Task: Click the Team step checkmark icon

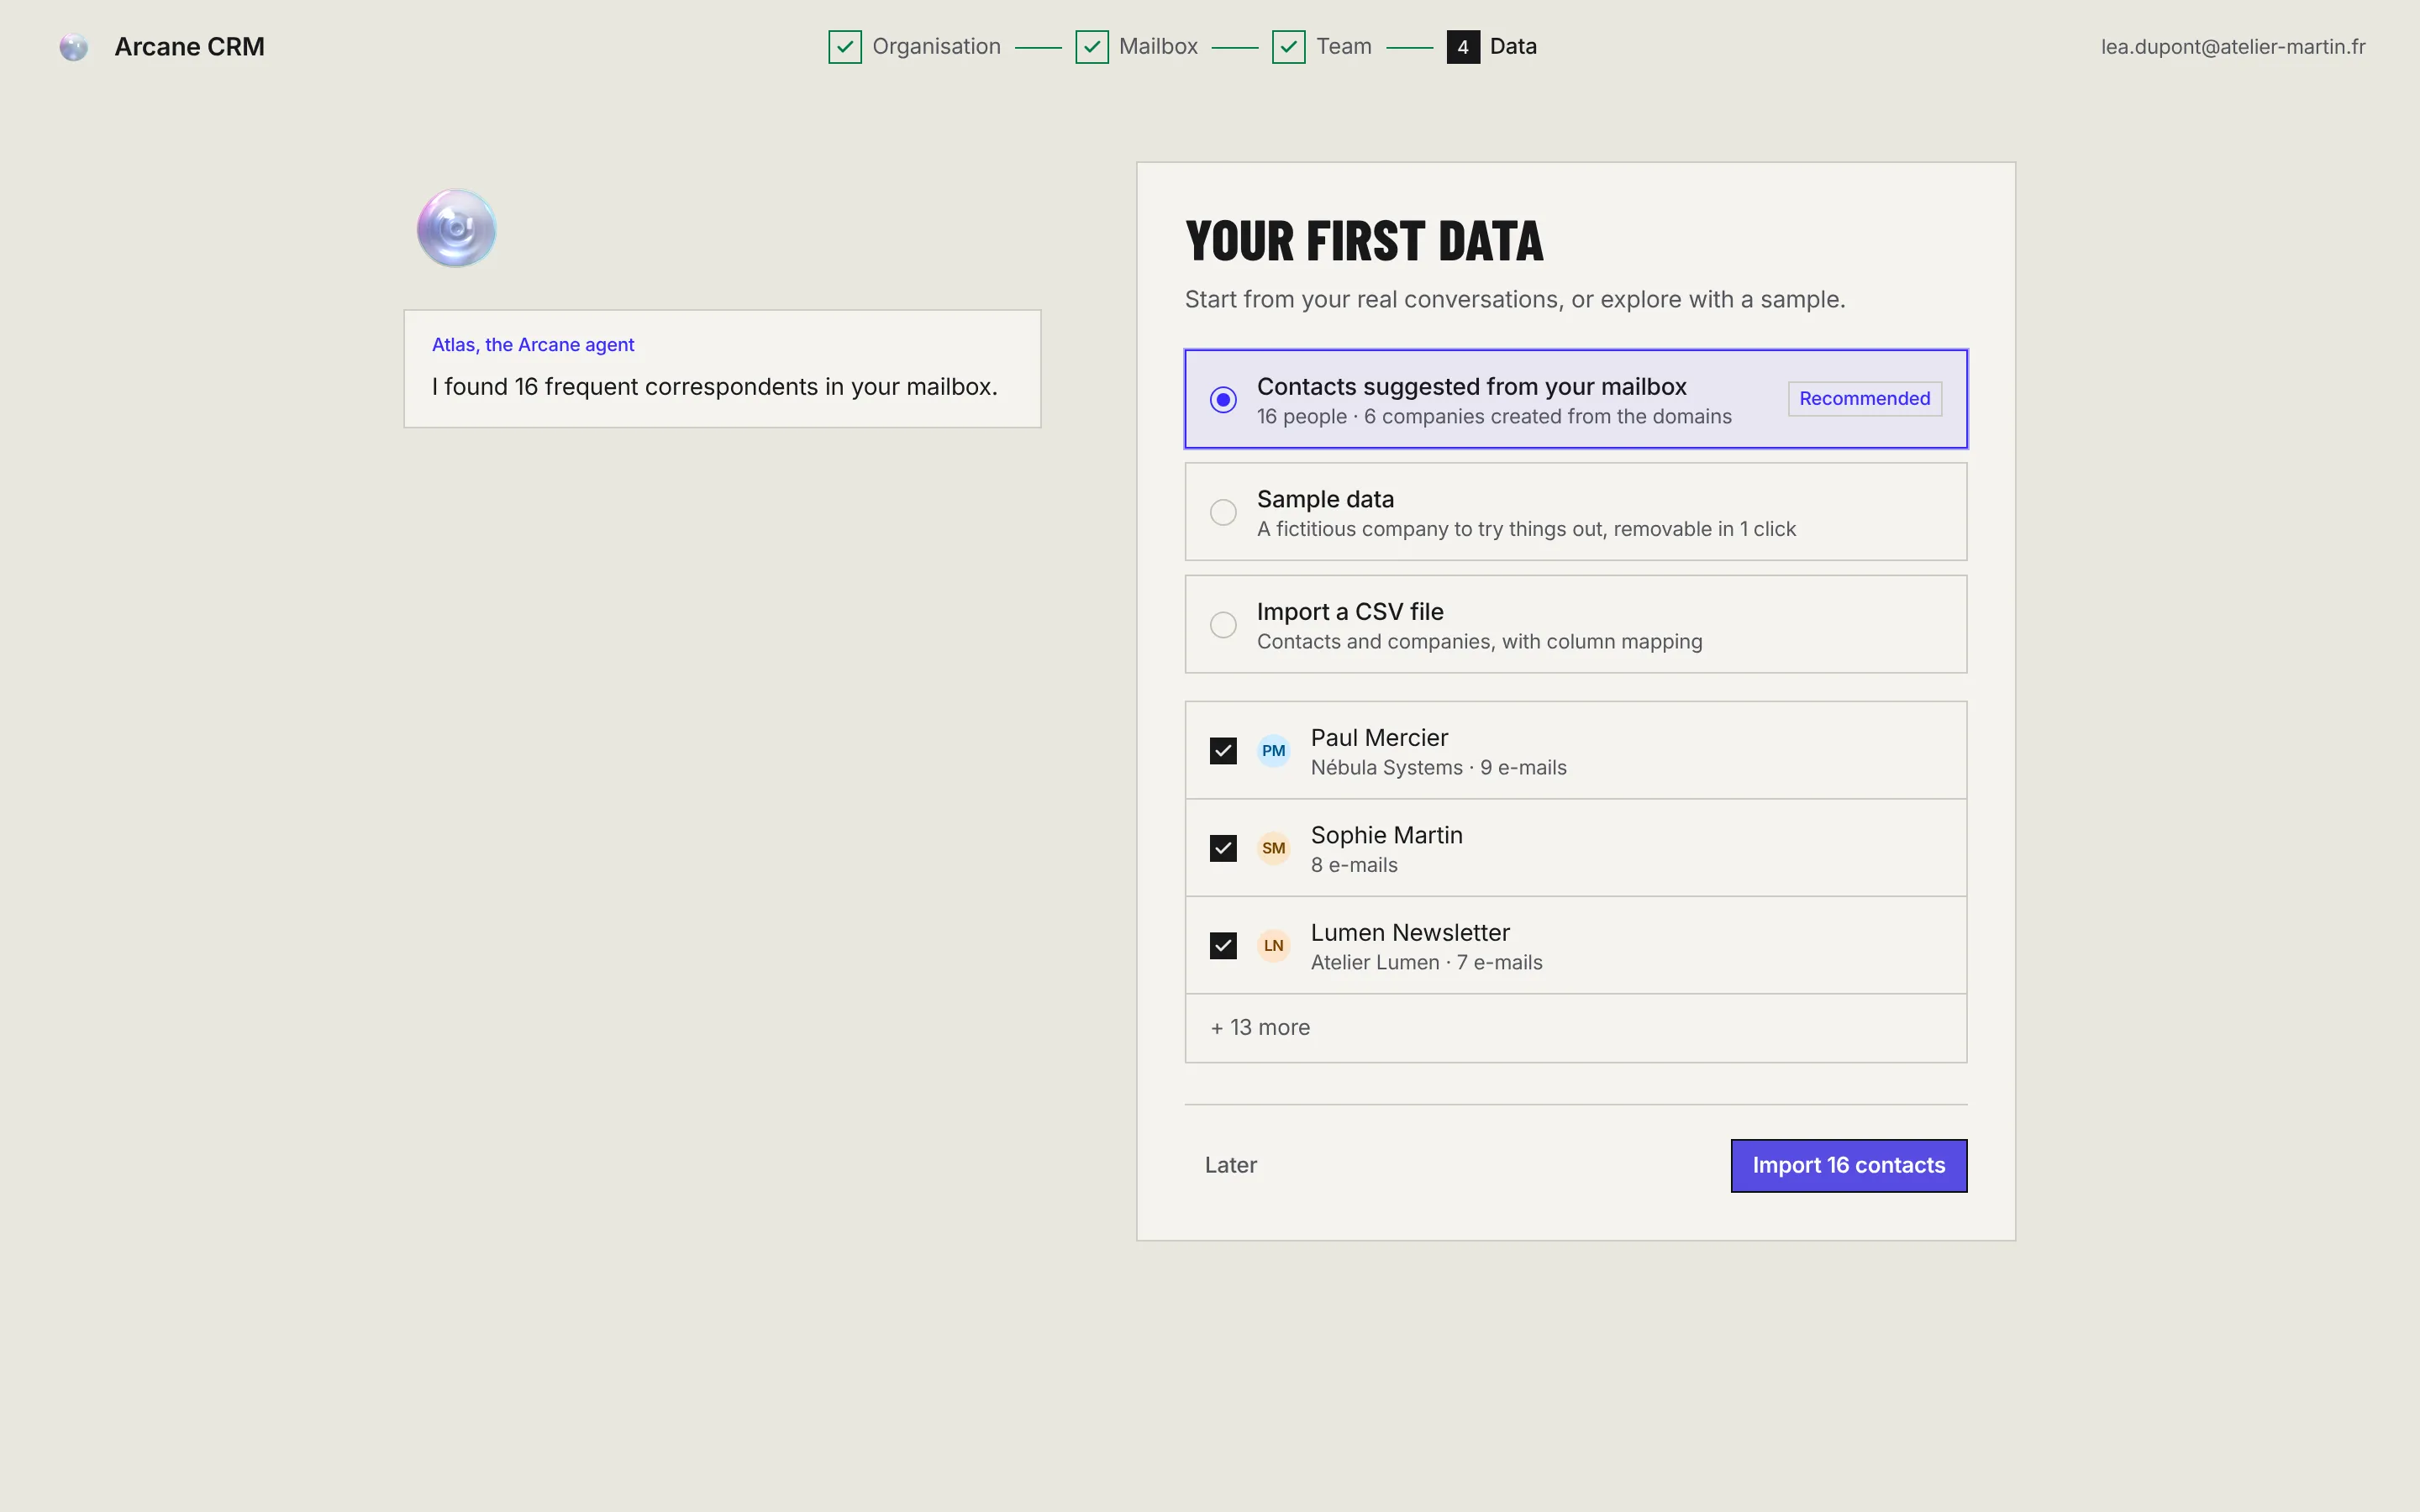Action: click(1289, 47)
